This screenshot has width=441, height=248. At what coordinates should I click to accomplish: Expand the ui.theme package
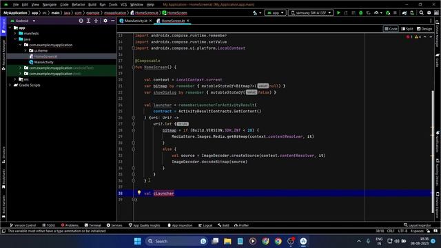point(25,50)
